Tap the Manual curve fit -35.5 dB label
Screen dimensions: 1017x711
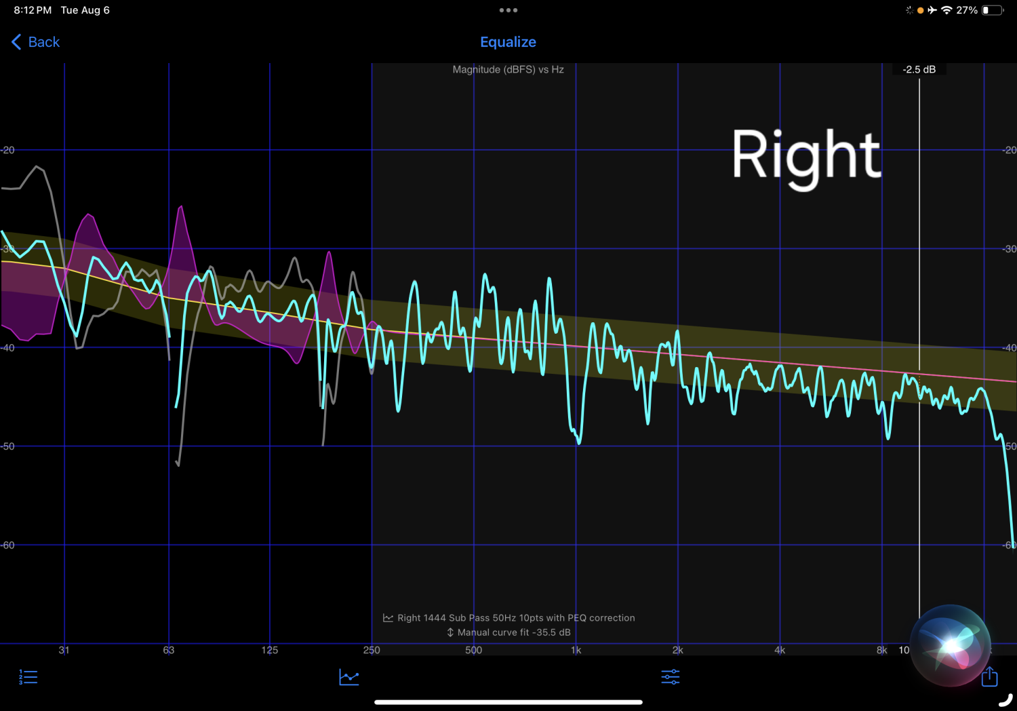coord(509,632)
